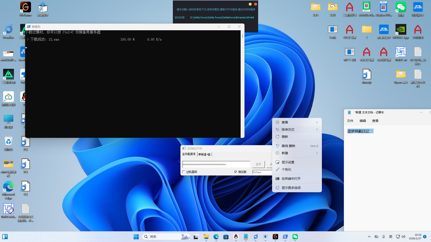This screenshot has height=242, width=431.
Task: Open the win64 folder on the desktop
Action: coord(8,167)
